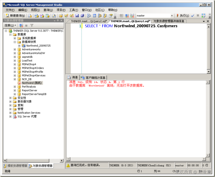
Task: Collapse the THINKER server node
Action: (6, 31)
